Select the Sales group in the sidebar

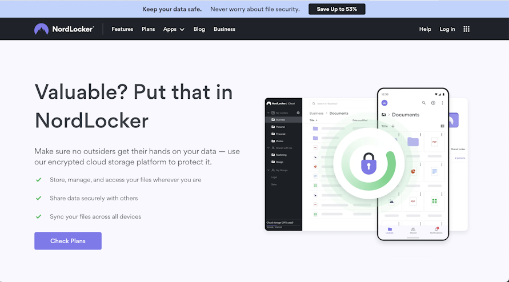pos(274,184)
